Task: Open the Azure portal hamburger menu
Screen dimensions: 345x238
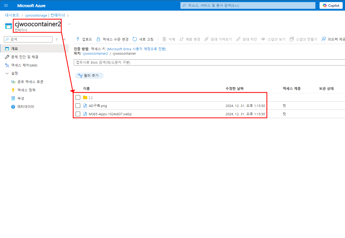Action: point(6,5)
